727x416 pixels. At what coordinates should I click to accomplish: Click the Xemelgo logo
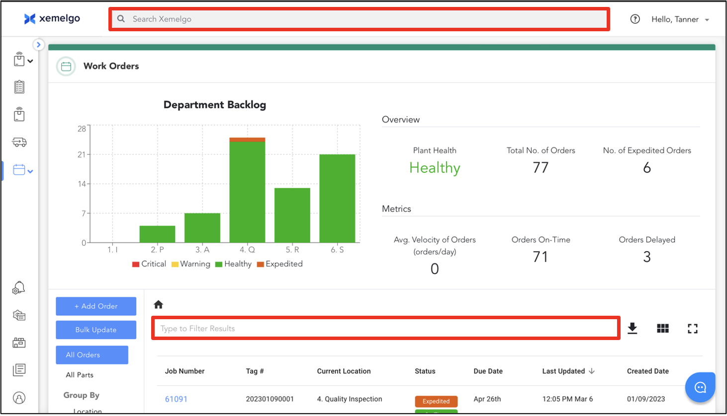coord(52,19)
